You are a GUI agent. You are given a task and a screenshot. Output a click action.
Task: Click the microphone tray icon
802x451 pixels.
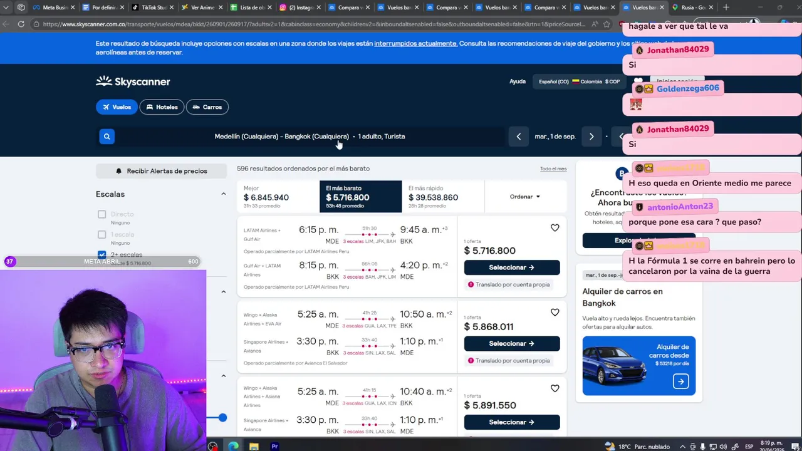(x=702, y=446)
